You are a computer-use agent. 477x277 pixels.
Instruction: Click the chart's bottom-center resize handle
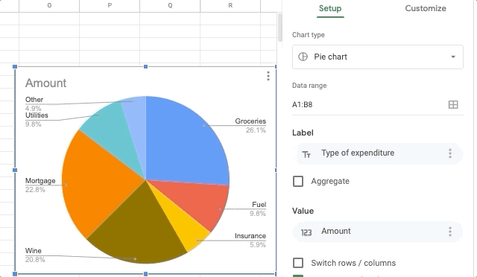click(x=145, y=274)
